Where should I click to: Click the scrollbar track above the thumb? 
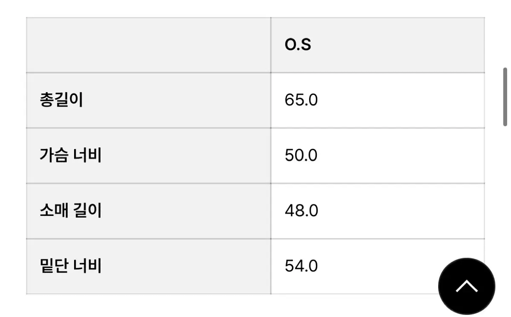tap(505, 34)
